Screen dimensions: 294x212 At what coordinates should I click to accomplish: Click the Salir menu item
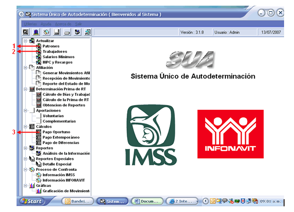(x=78, y=24)
